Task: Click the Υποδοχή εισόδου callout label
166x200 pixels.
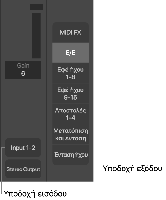Action: 35,194
